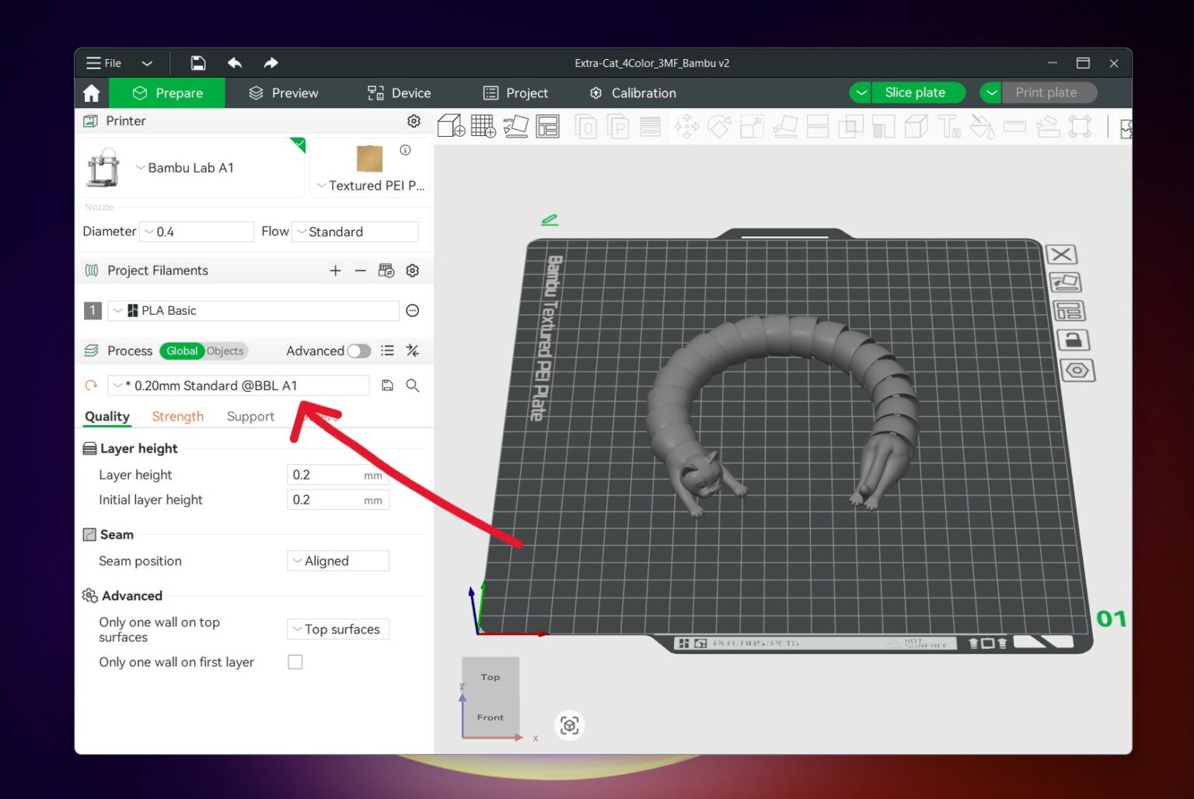Image resolution: width=1194 pixels, height=799 pixels.
Task: Select the Strength settings tab
Action: (x=177, y=416)
